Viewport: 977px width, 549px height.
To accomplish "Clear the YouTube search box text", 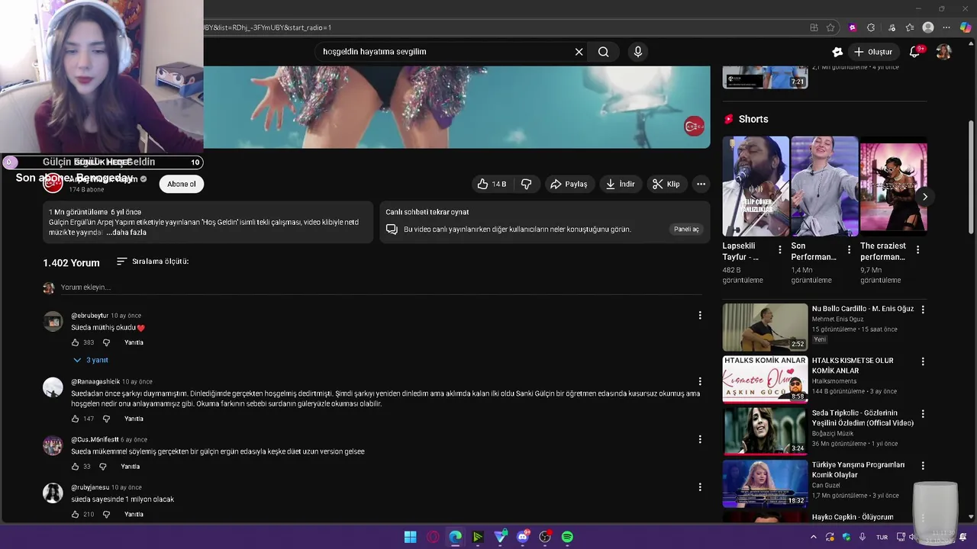I will (579, 52).
